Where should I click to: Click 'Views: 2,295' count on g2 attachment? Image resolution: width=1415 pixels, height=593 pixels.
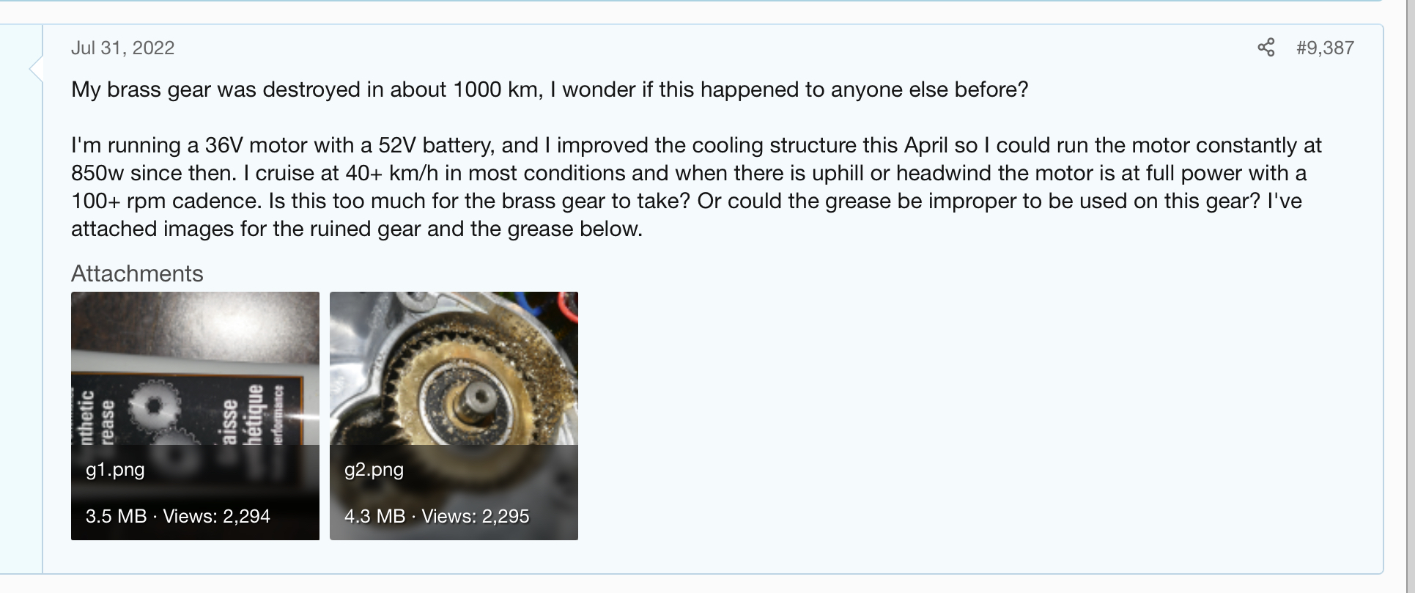pyautogui.click(x=475, y=516)
